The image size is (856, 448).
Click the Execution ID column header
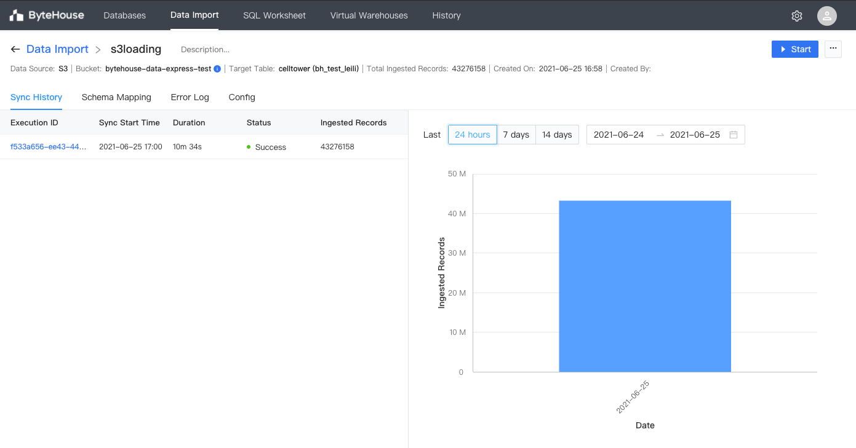34,123
